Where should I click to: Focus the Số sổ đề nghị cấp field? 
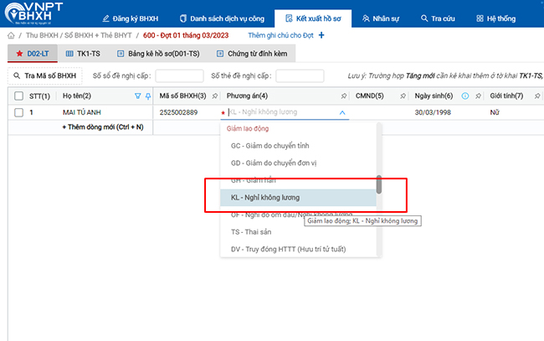click(179, 76)
